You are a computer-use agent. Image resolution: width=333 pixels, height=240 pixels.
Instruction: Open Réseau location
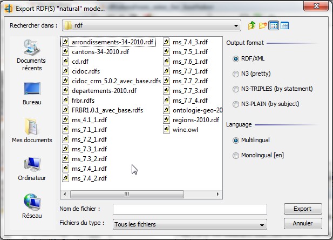tap(32, 206)
